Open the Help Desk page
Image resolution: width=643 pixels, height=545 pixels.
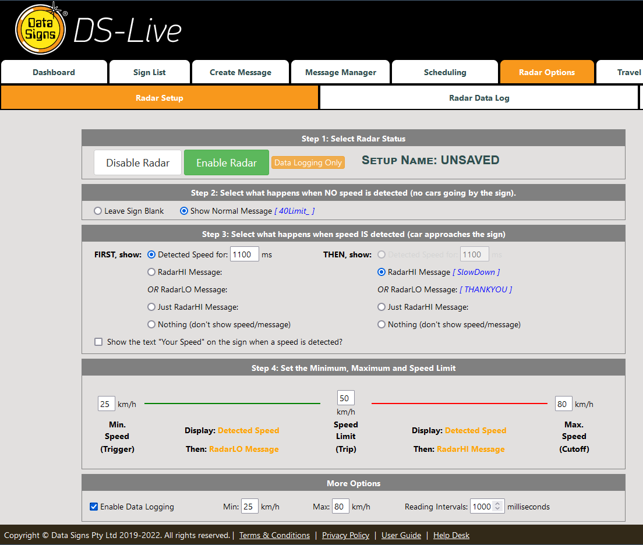coord(451,535)
